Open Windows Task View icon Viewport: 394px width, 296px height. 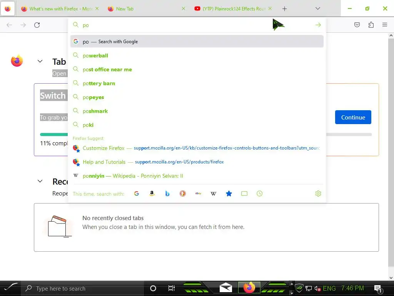pos(171,288)
